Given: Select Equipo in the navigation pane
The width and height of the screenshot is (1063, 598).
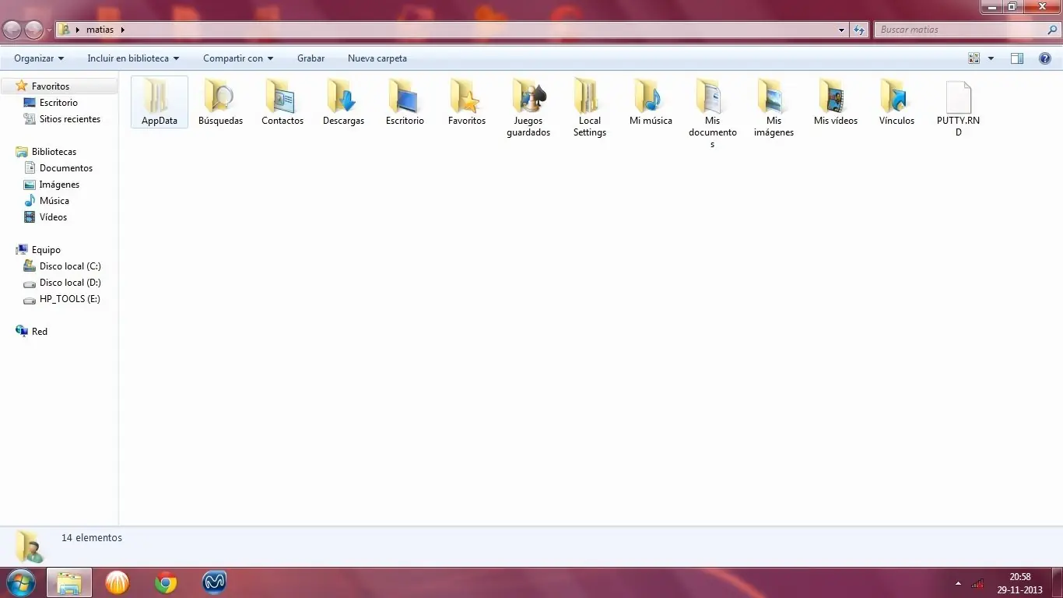Looking at the screenshot, I should 46,250.
